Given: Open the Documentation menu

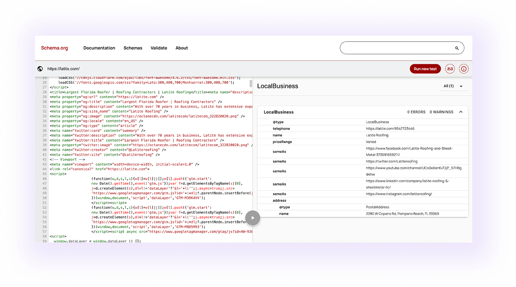Looking at the screenshot, I should pyautogui.click(x=99, y=48).
